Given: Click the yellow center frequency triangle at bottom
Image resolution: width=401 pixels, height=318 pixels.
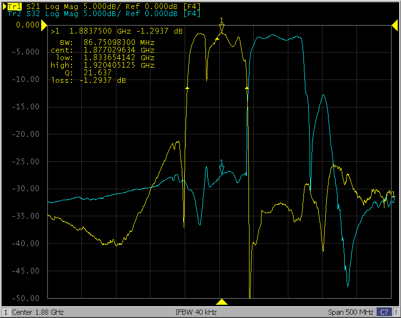Looking at the screenshot, I should (221, 302).
